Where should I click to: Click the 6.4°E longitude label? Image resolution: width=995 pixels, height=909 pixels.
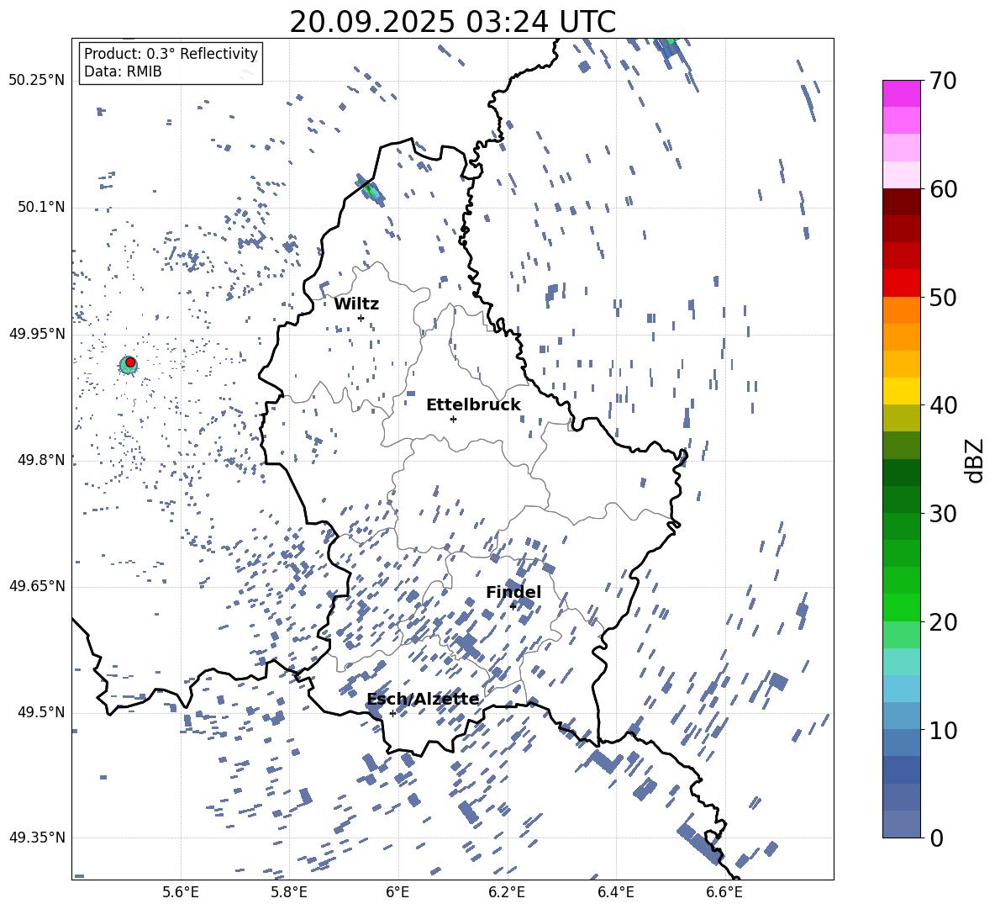point(615,892)
